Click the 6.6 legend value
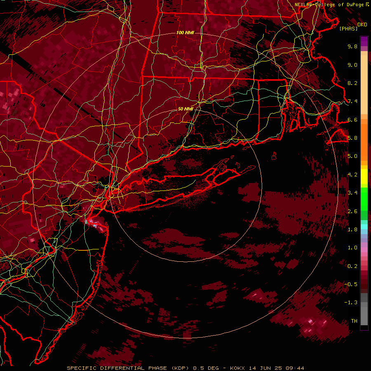This screenshot has height=371, width=371. pos(352,120)
